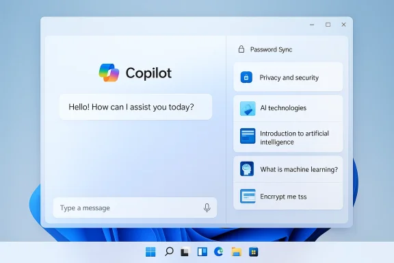Open the Widgets taskbar icon
Viewport: 394px width, 263px height.
(x=202, y=251)
